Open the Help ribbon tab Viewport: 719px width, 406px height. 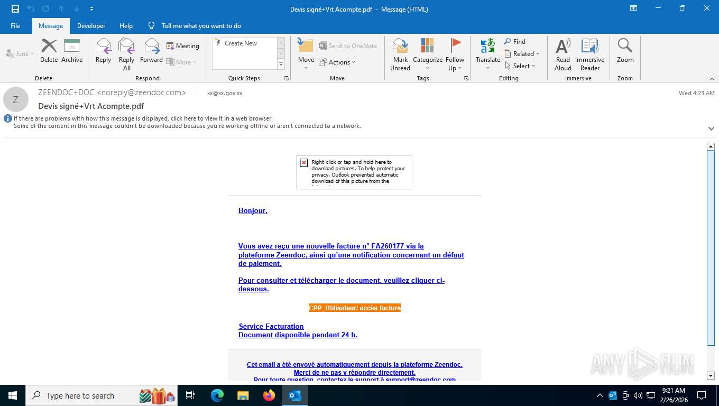tap(126, 26)
